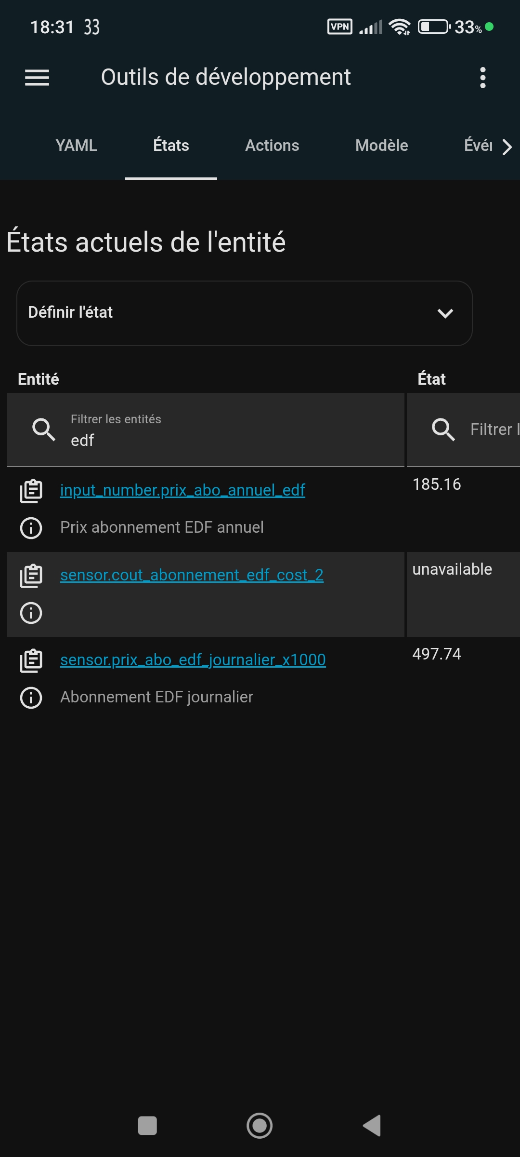This screenshot has width=520, height=1157.
Task: Copy entity ID of input_number.prix_abo_annuel_edf
Action: pyautogui.click(x=31, y=491)
